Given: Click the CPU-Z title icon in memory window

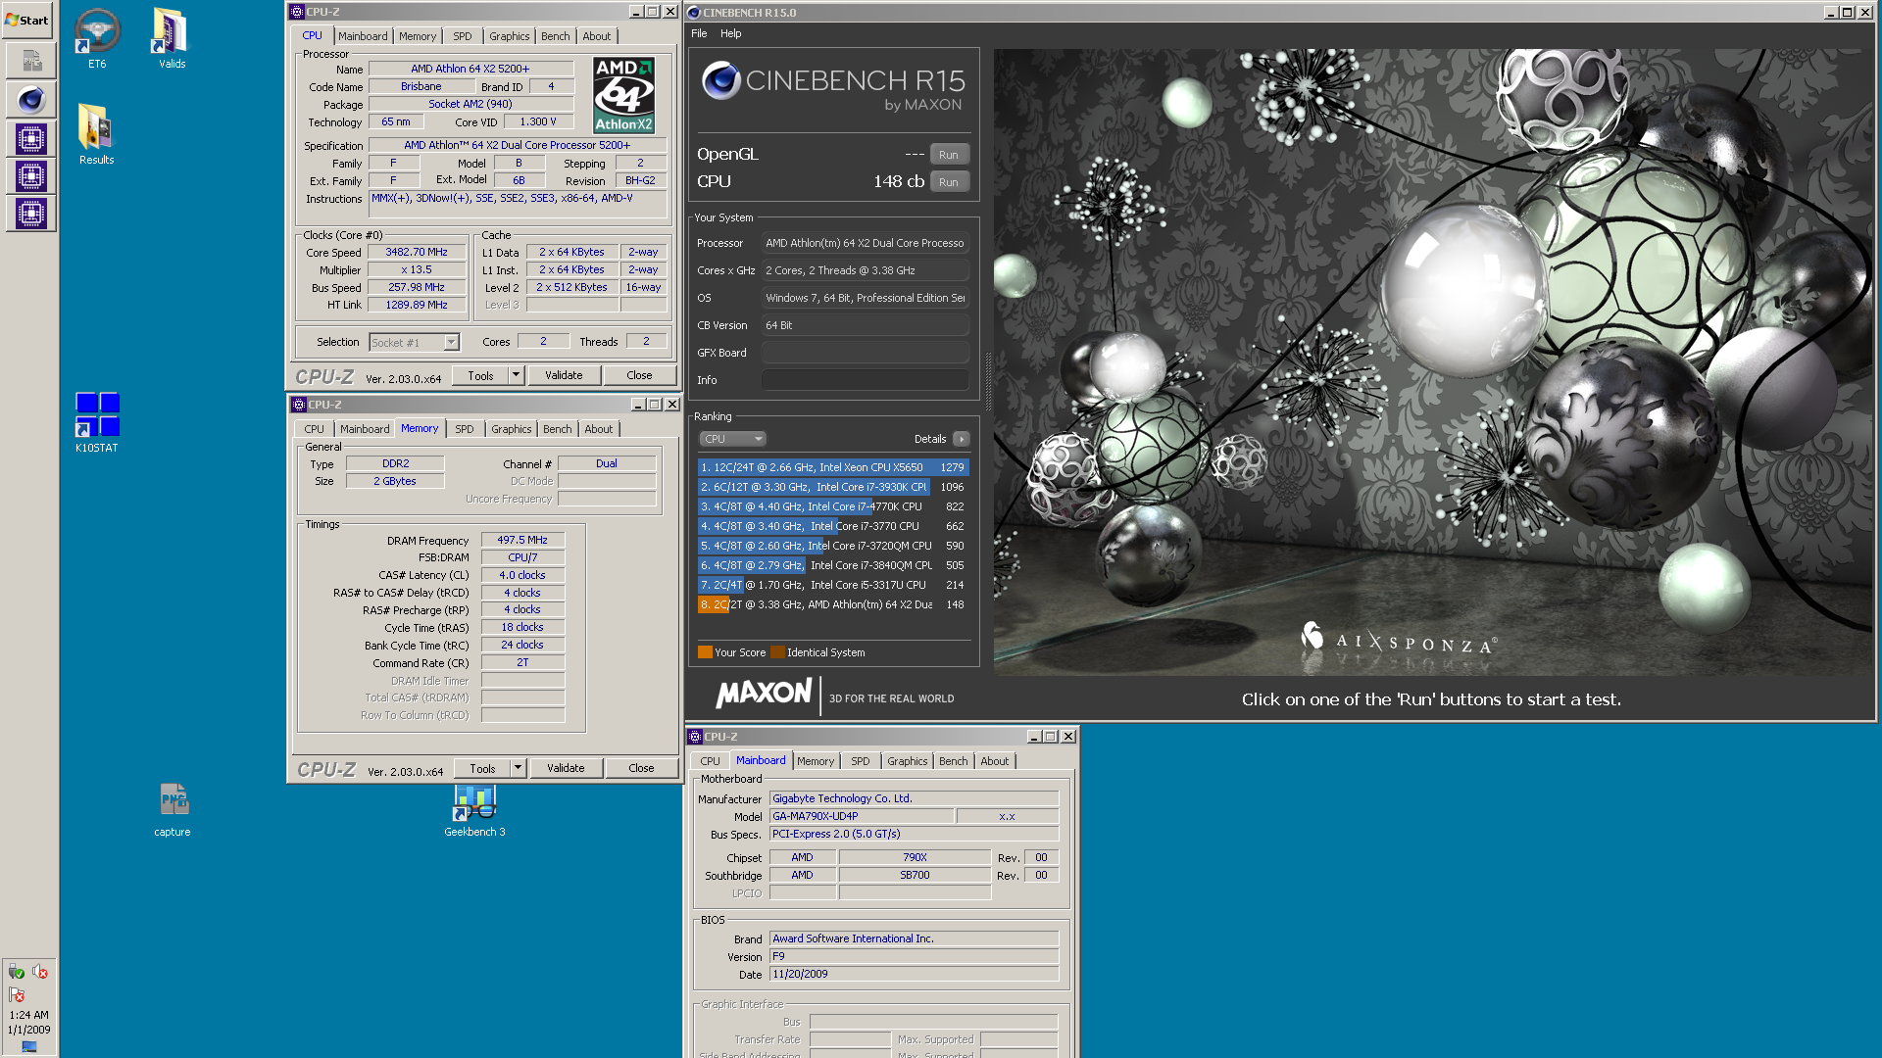Looking at the screenshot, I should coord(299,405).
